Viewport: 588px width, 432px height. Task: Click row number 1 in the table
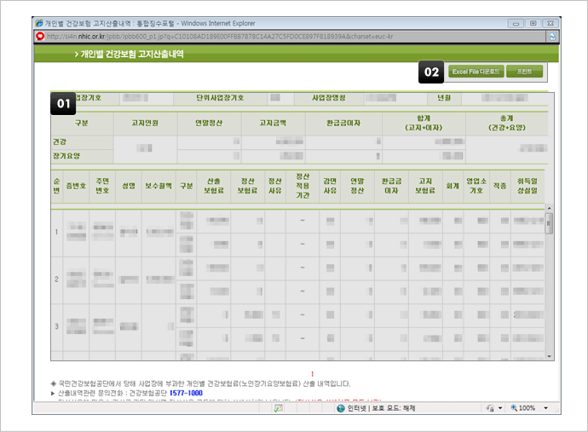(x=56, y=232)
